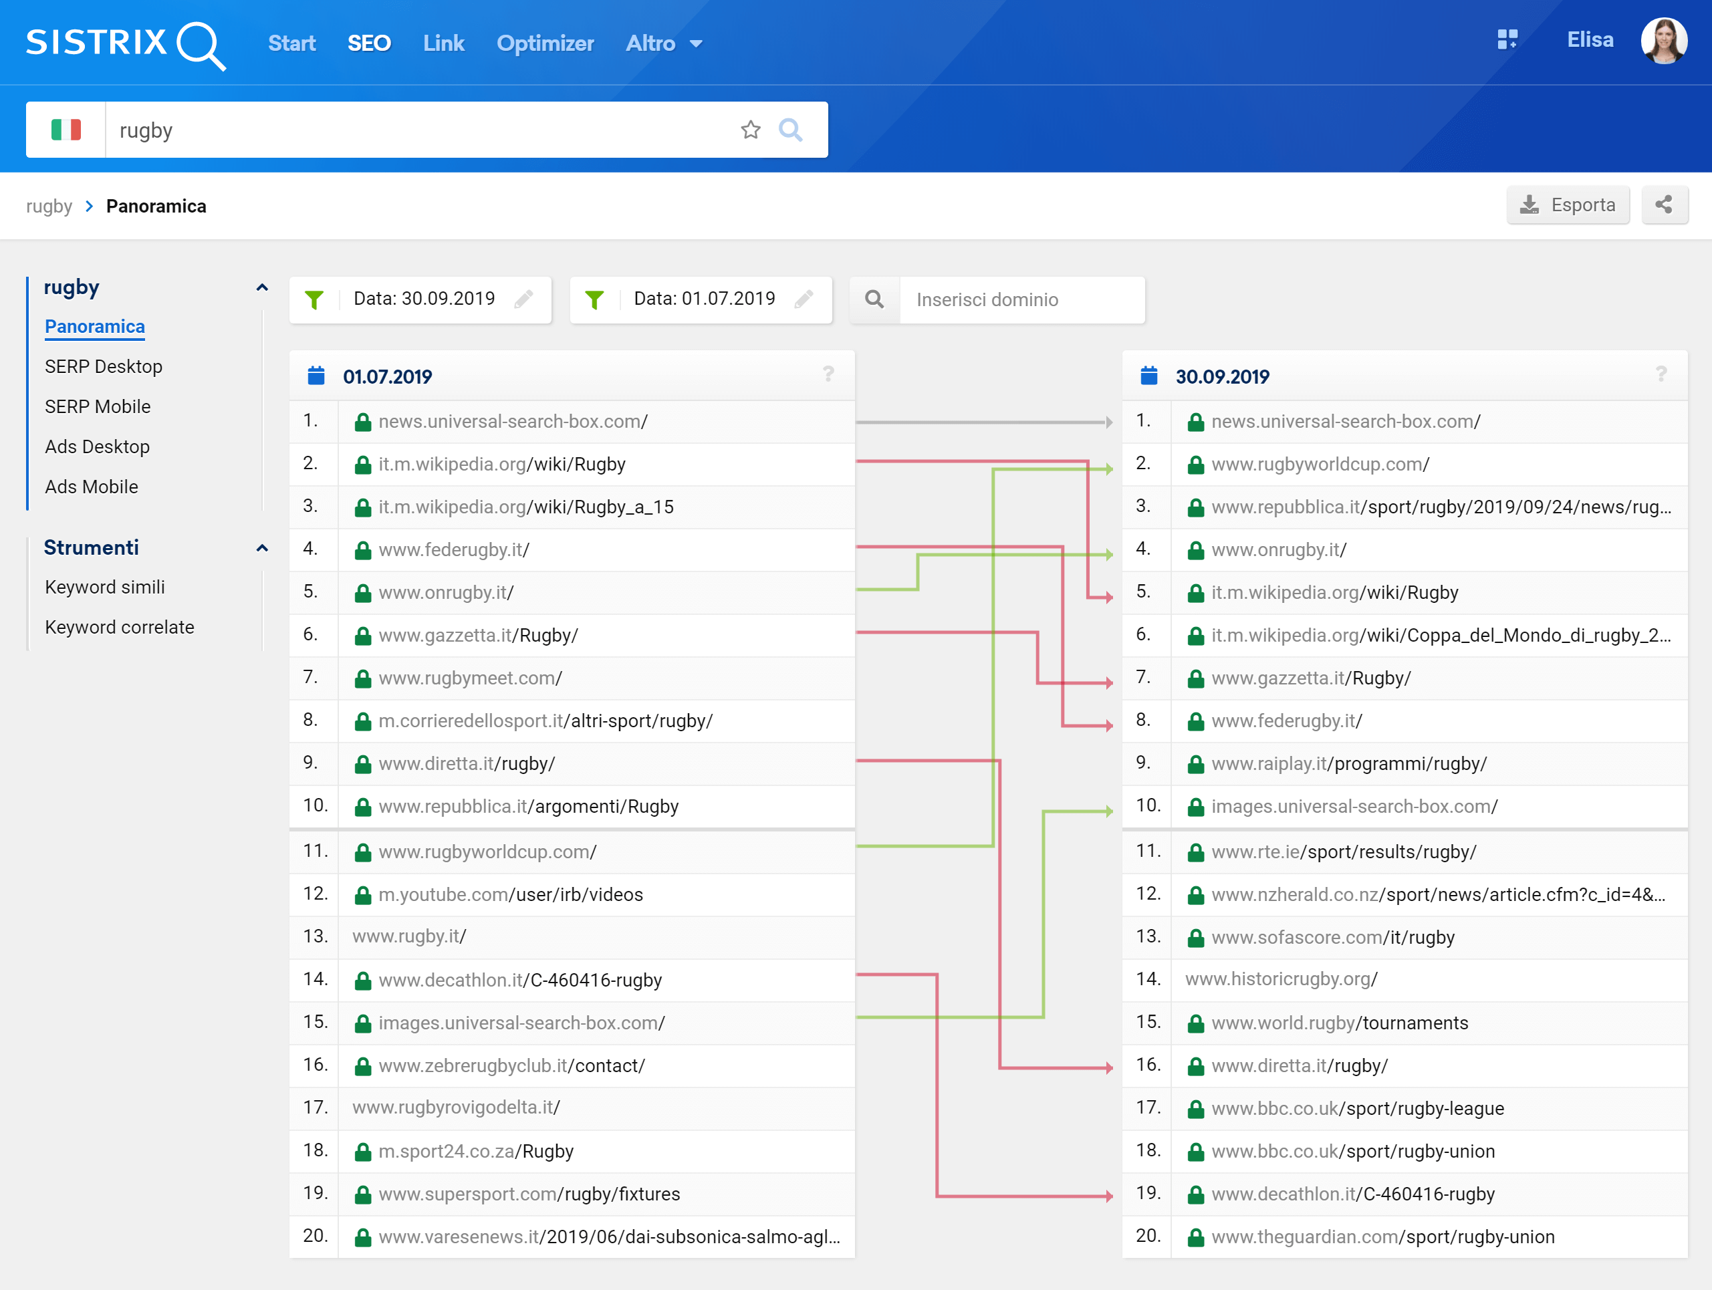Open the Altro dropdown menu
Screen dimensions: 1712x1290
click(663, 43)
